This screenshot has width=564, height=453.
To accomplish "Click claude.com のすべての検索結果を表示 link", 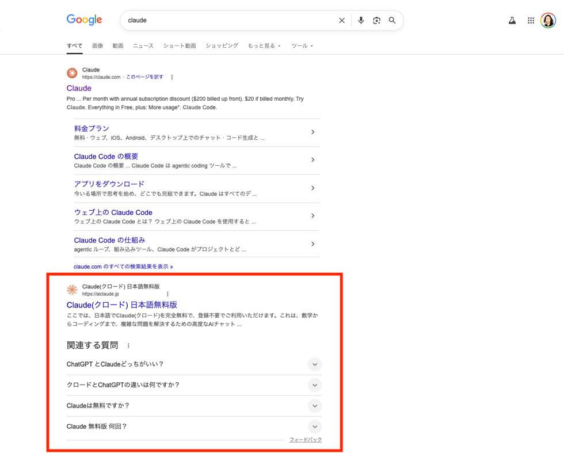I will pos(123,267).
